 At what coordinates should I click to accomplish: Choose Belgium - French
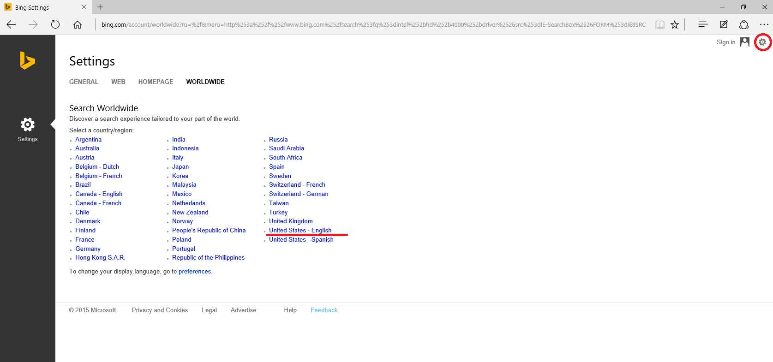pyautogui.click(x=99, y=176)
